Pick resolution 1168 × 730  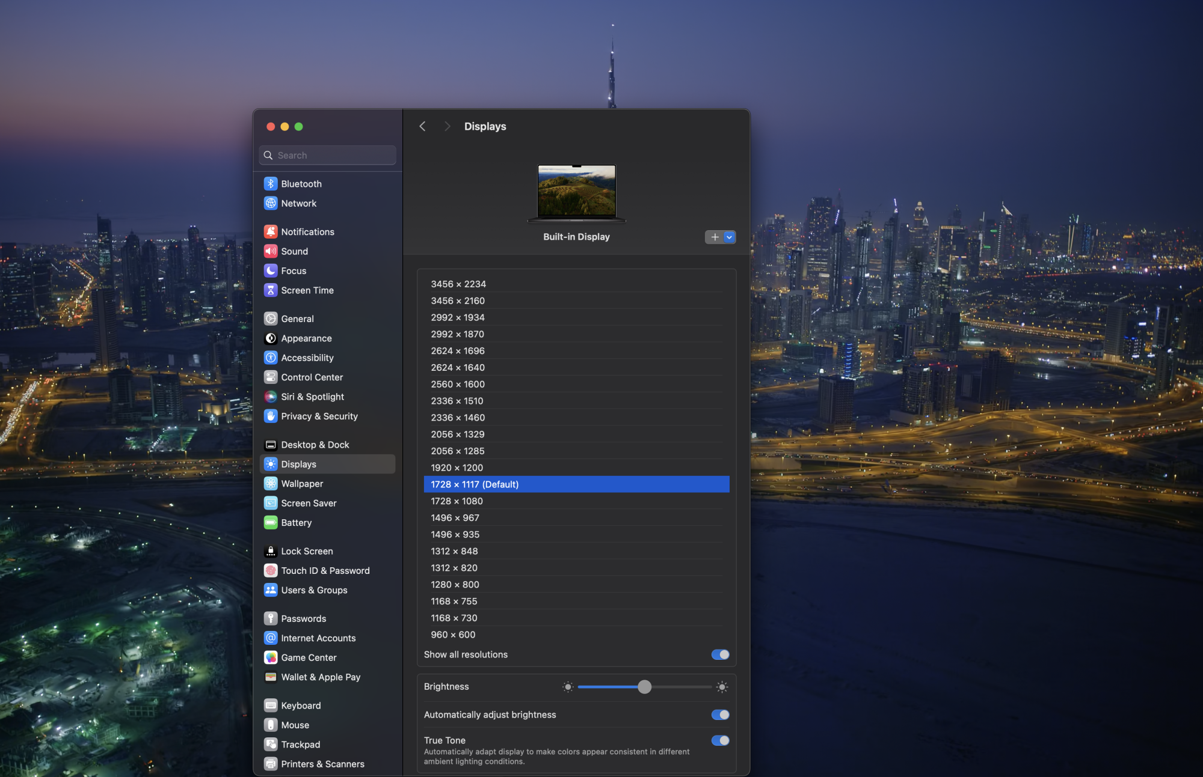click(576, 618)
